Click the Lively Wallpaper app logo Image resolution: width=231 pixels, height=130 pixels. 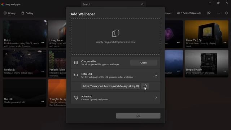coord(3,4)
